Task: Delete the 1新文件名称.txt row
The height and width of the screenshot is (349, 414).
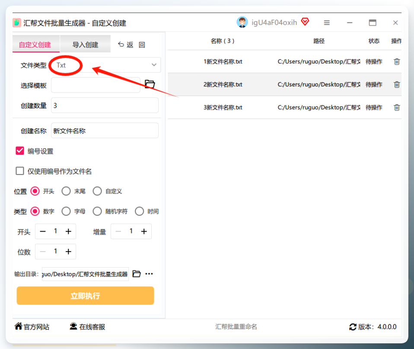Action: click(397, 61)
